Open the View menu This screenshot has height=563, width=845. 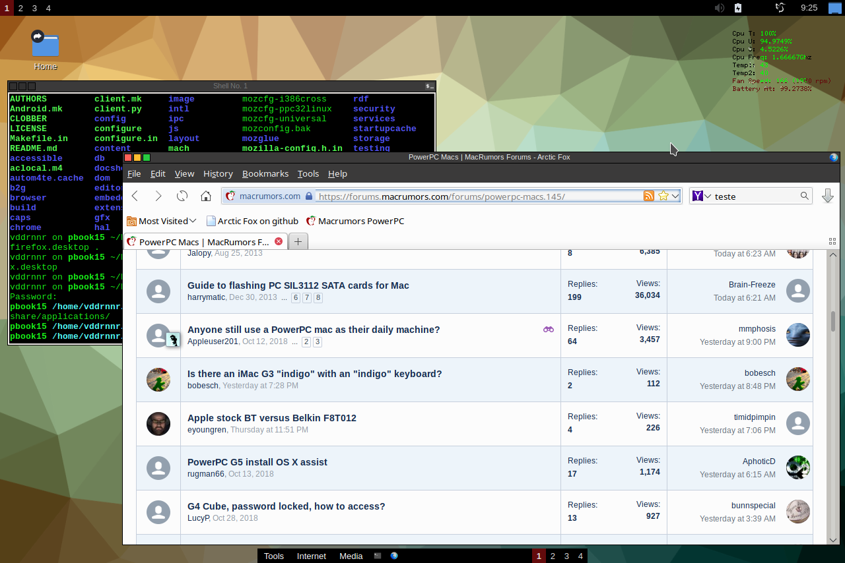(184, 173)
